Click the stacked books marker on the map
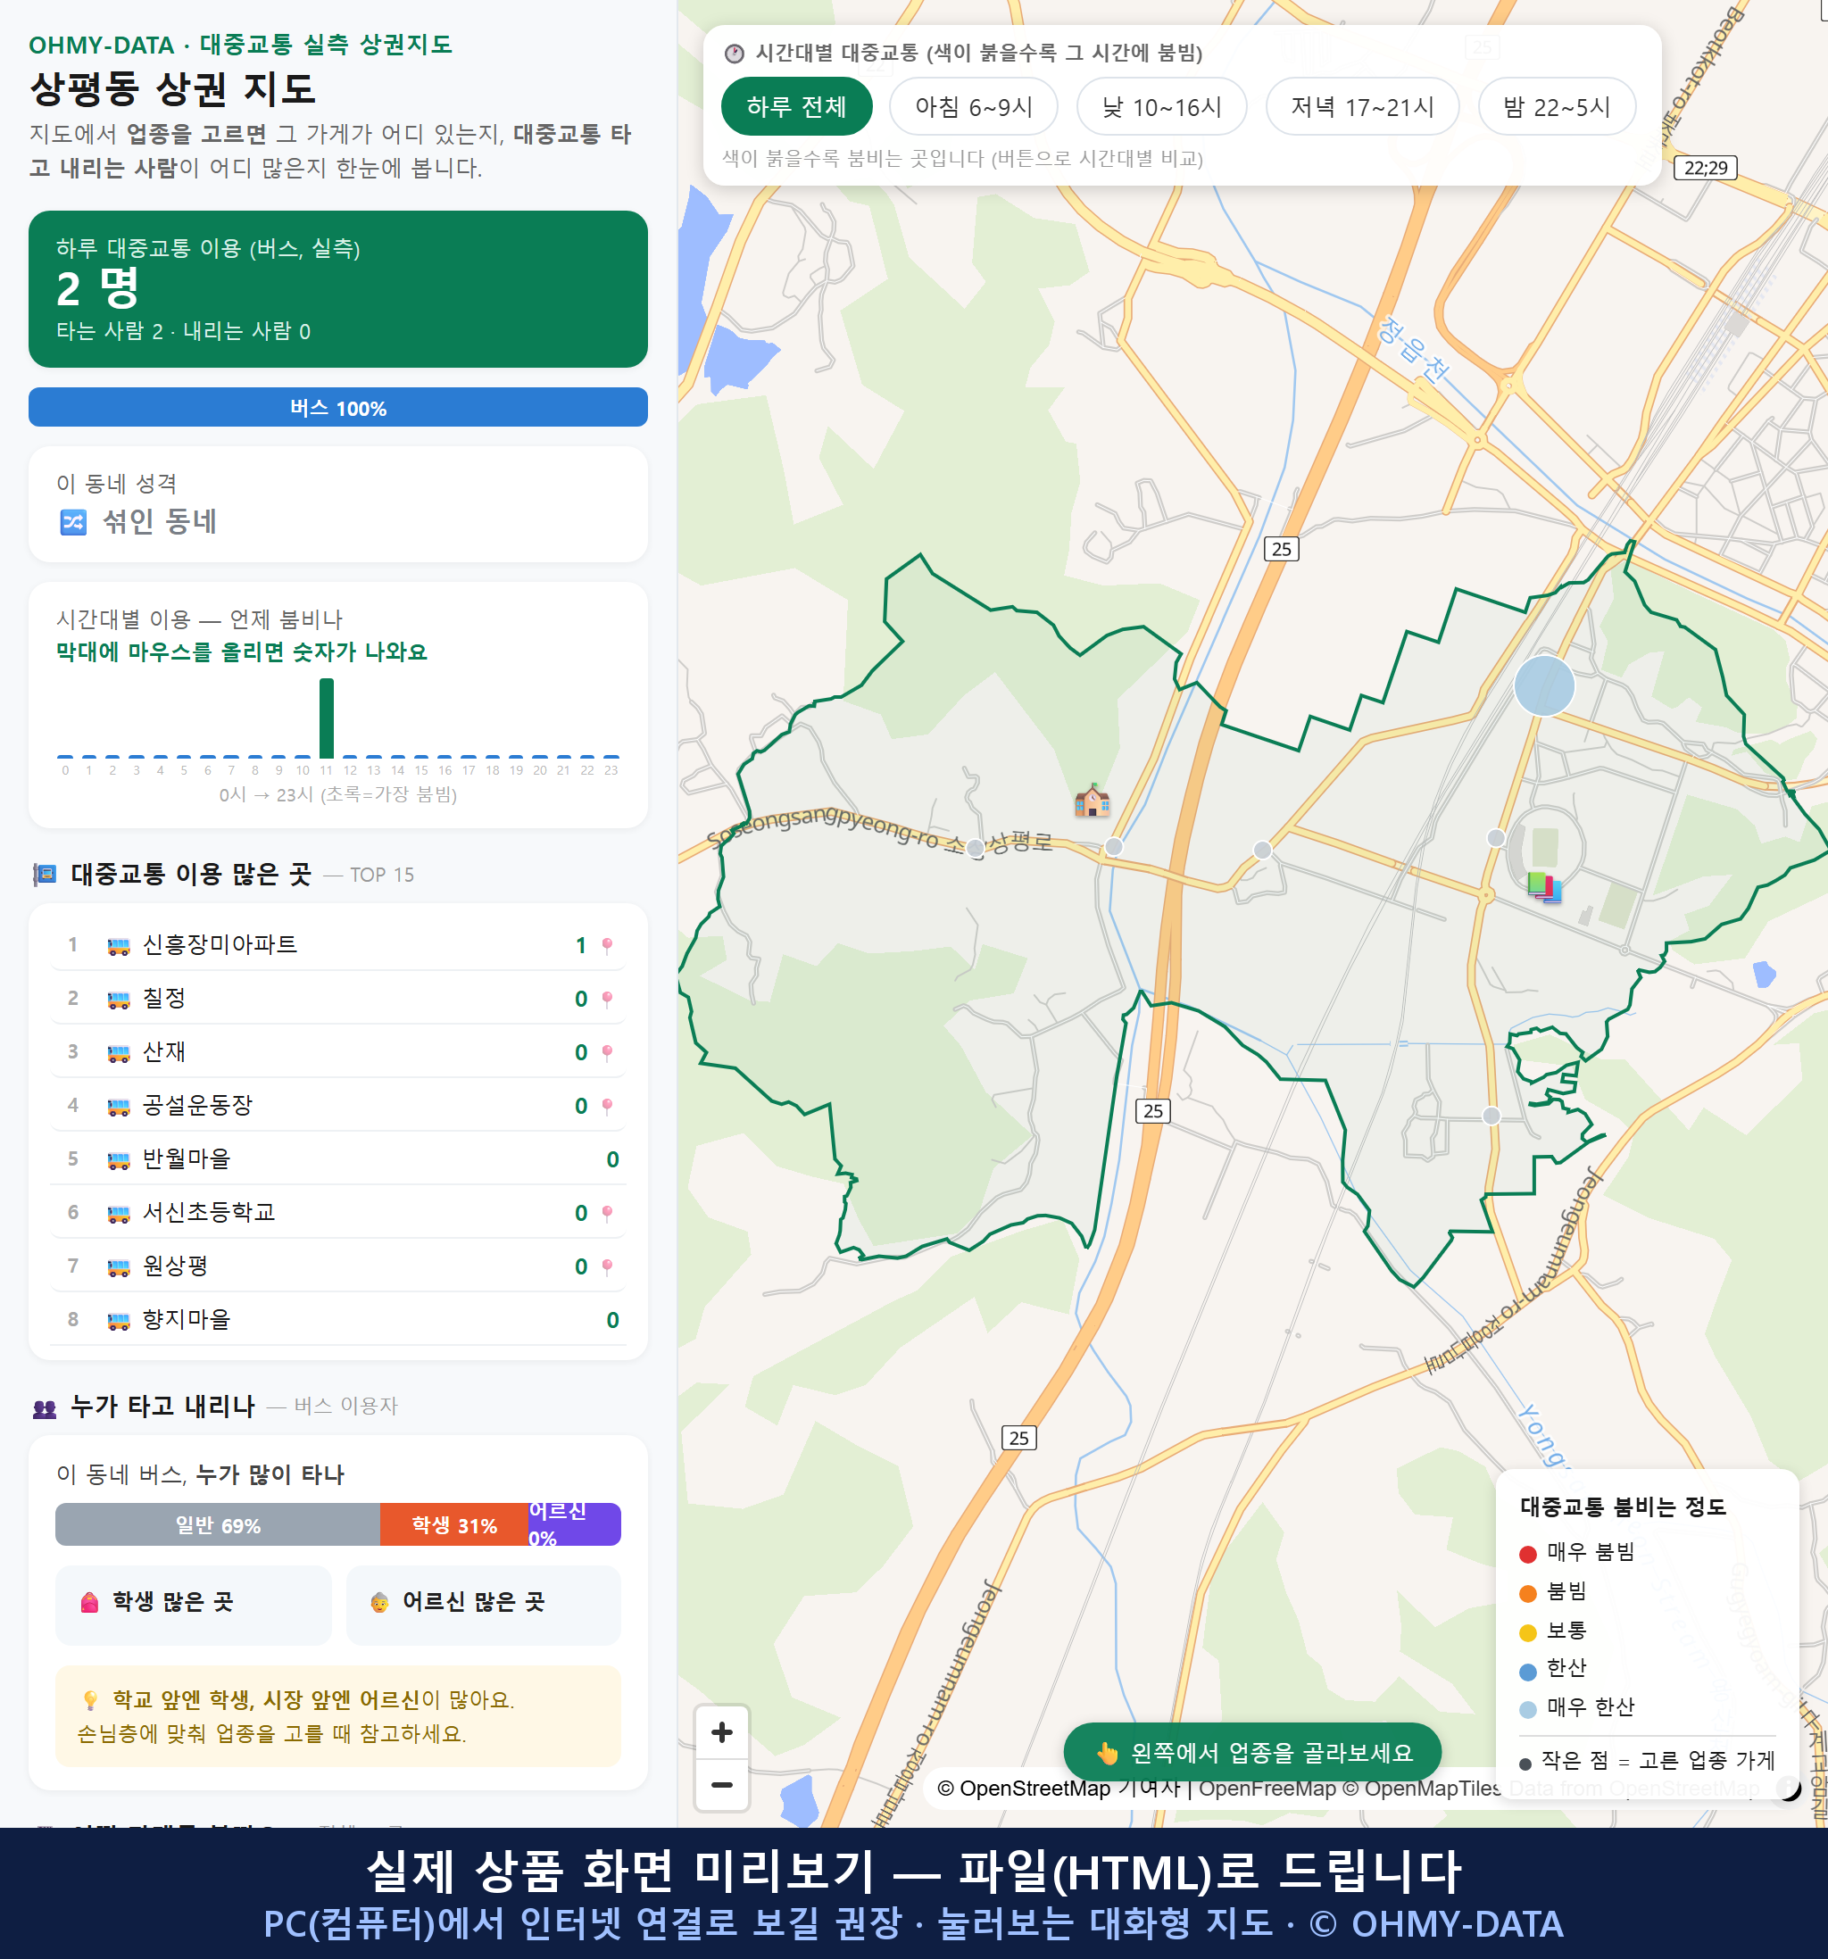Image resolution: width=1828 pixels, height=1959 pixels. (1544, 887)
